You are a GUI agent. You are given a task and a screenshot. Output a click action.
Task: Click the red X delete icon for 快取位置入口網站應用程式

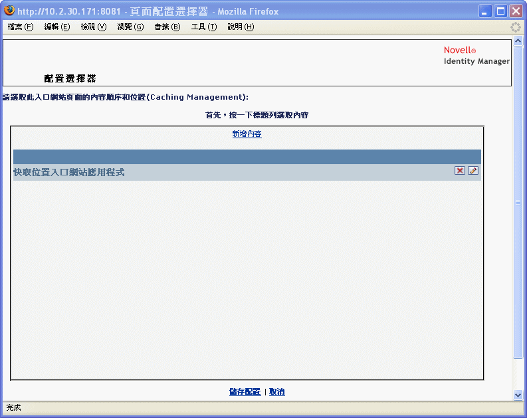pyautogui.click(x=459, y=171)
